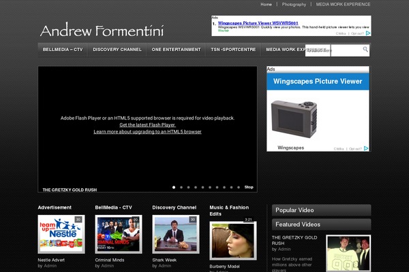Image resolution: width=409 pixels, height=272 pixels.
Task: Go to the Andrew Formentini site title
Action: pyautogui.click(x=102, y=30)
